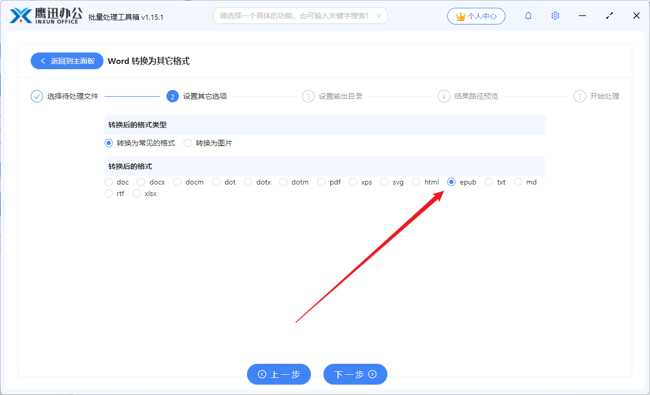The height and width of the screenshot is (395, 650).
Task: Close the application window
Action: pyautogui.click(x=636, y=16)
